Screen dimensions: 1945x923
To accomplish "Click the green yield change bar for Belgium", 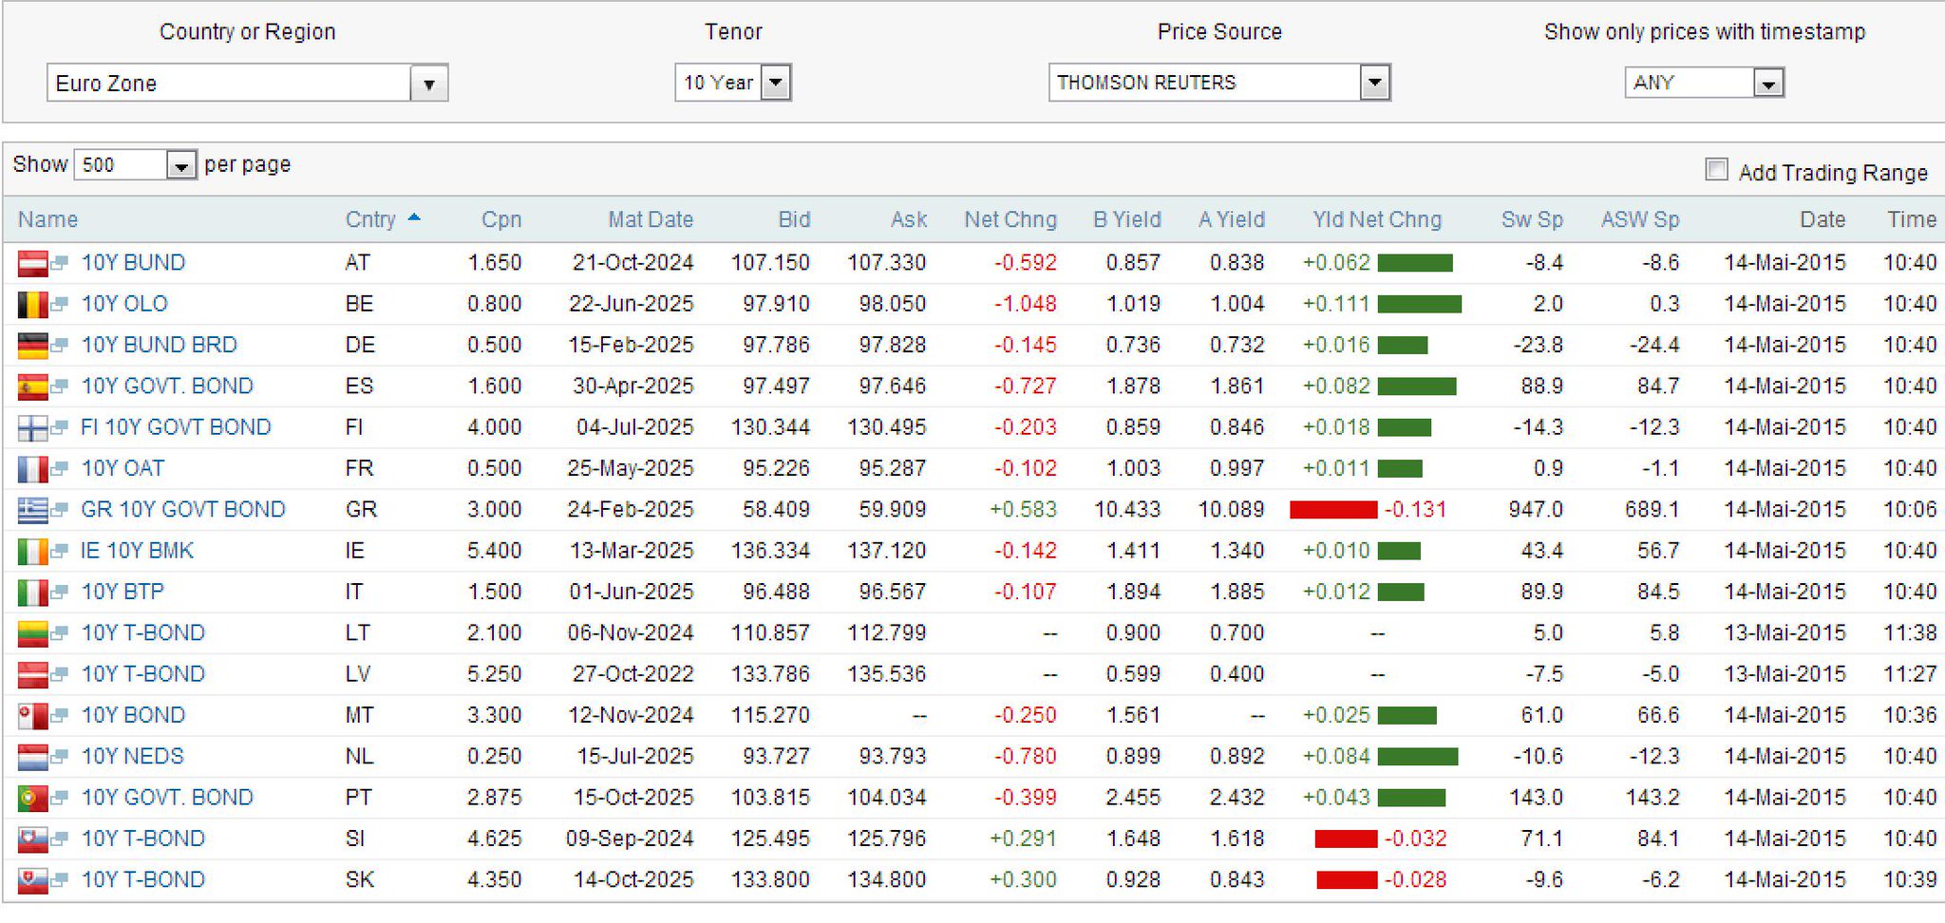I will [1419, 304].
